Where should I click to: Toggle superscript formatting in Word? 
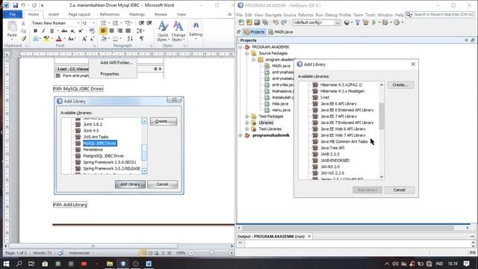click(x=81, y=31)
